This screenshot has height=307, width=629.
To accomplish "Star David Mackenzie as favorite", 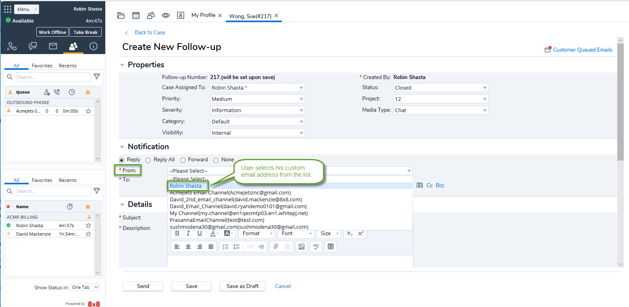I will 88,234.
